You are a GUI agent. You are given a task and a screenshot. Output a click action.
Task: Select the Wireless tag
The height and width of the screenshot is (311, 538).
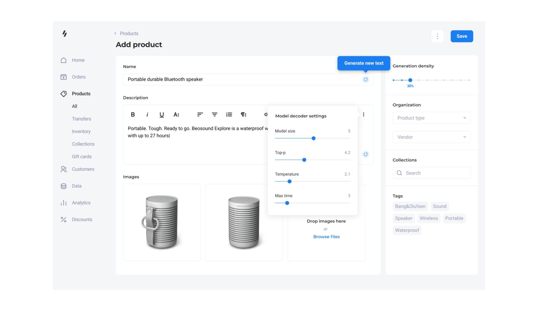[428, 218]
